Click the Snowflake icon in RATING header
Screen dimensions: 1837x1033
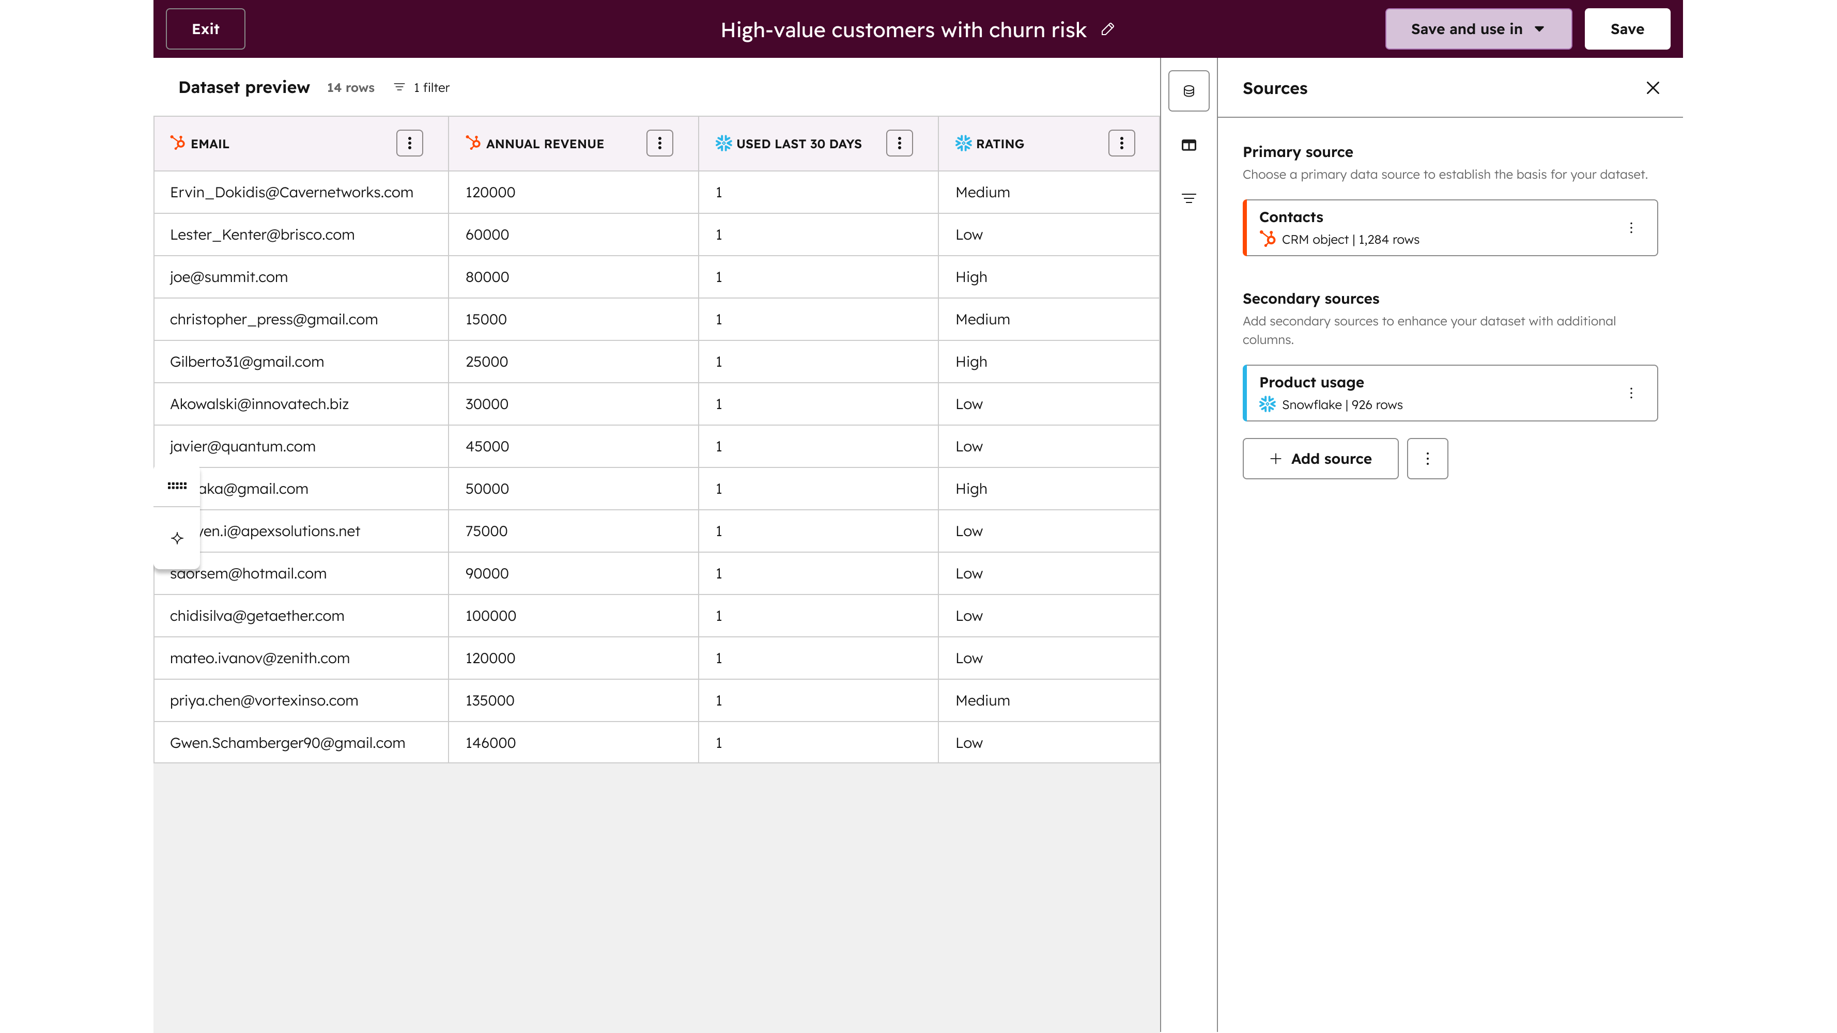(962, 143)
